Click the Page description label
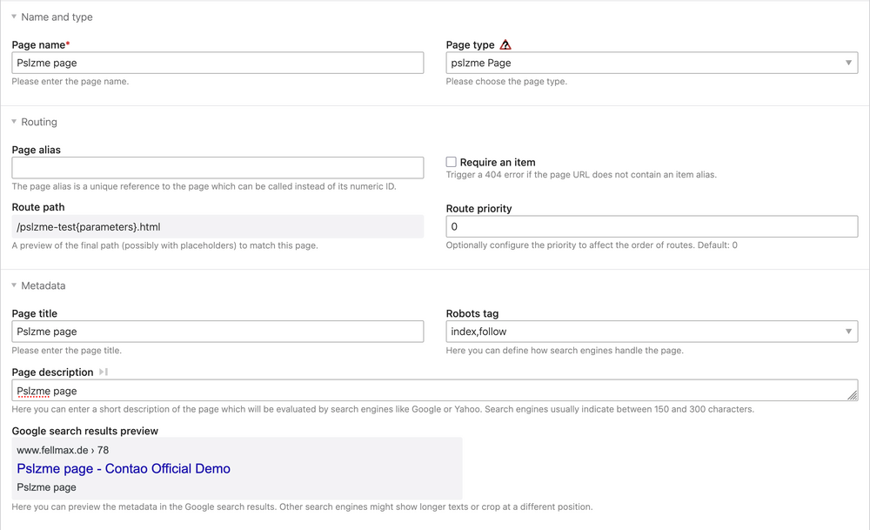The height and width of the screenshot is (530, 870). pyautogui.click(x=53, y=372)
